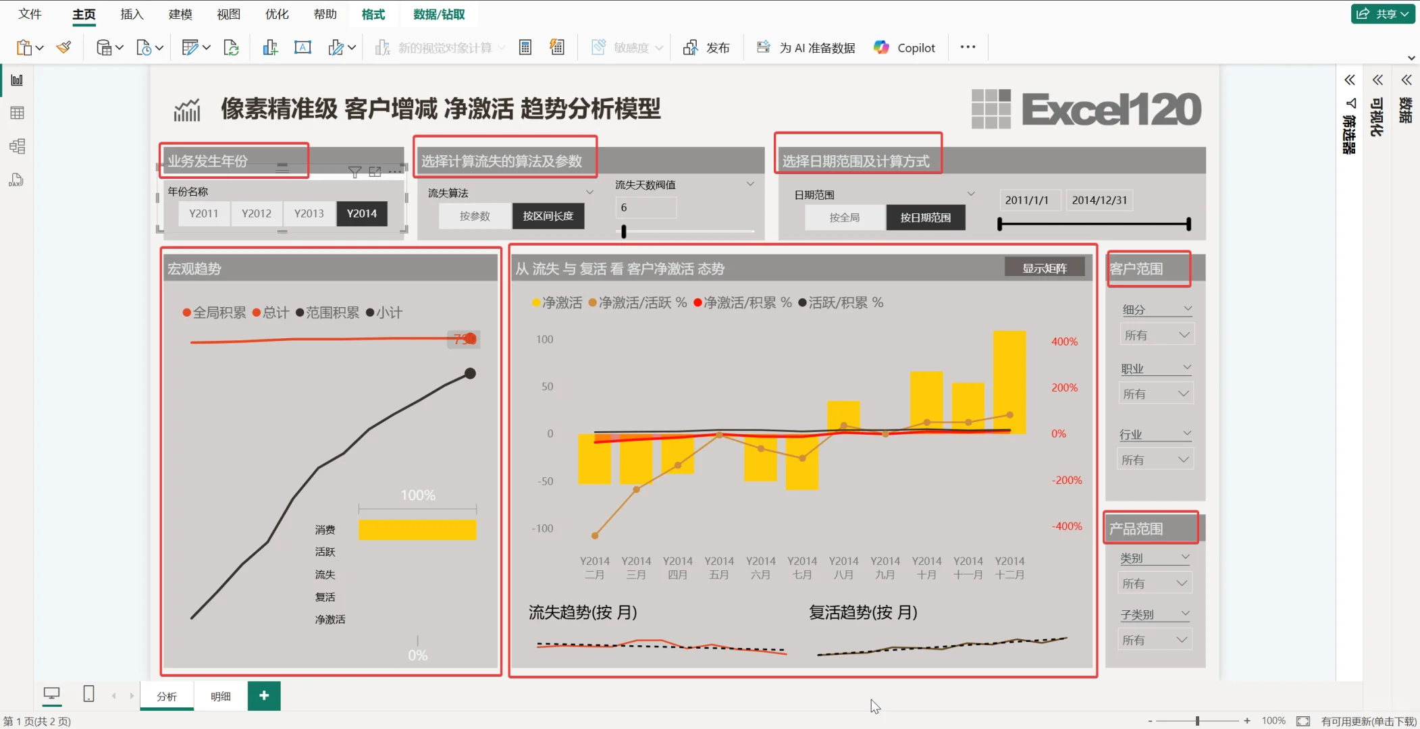
Task: Switch to 模型视图 in left sidebar
Action: click(x=17, y=146)
